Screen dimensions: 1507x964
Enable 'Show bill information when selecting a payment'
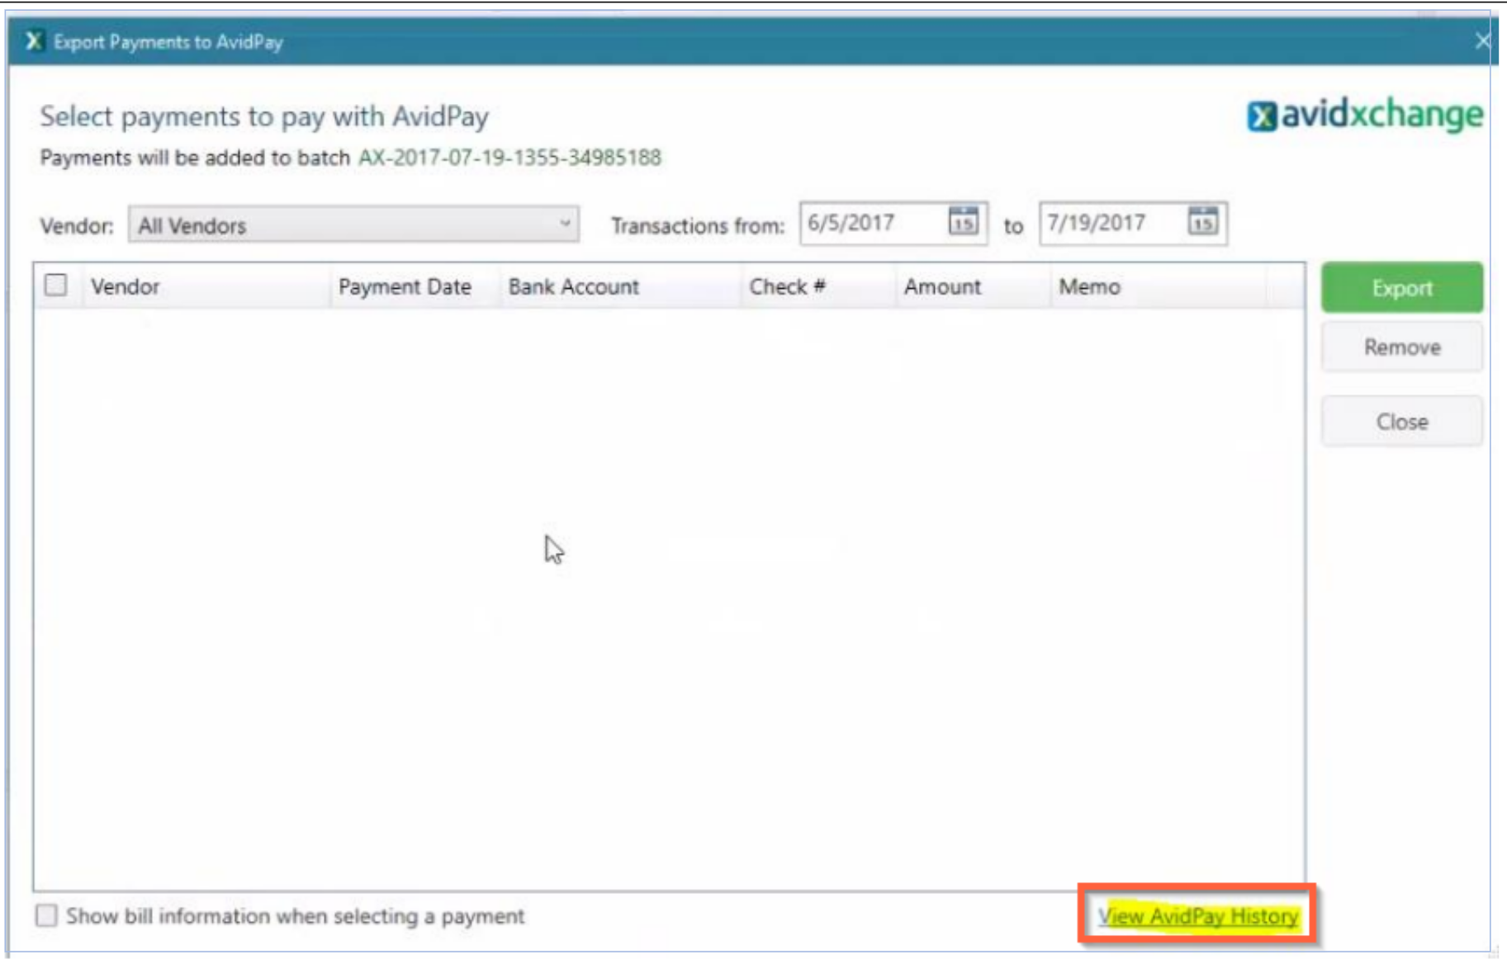point(46,915)
